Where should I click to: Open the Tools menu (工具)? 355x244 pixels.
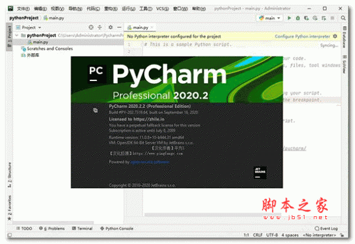[x=146, y=9]
